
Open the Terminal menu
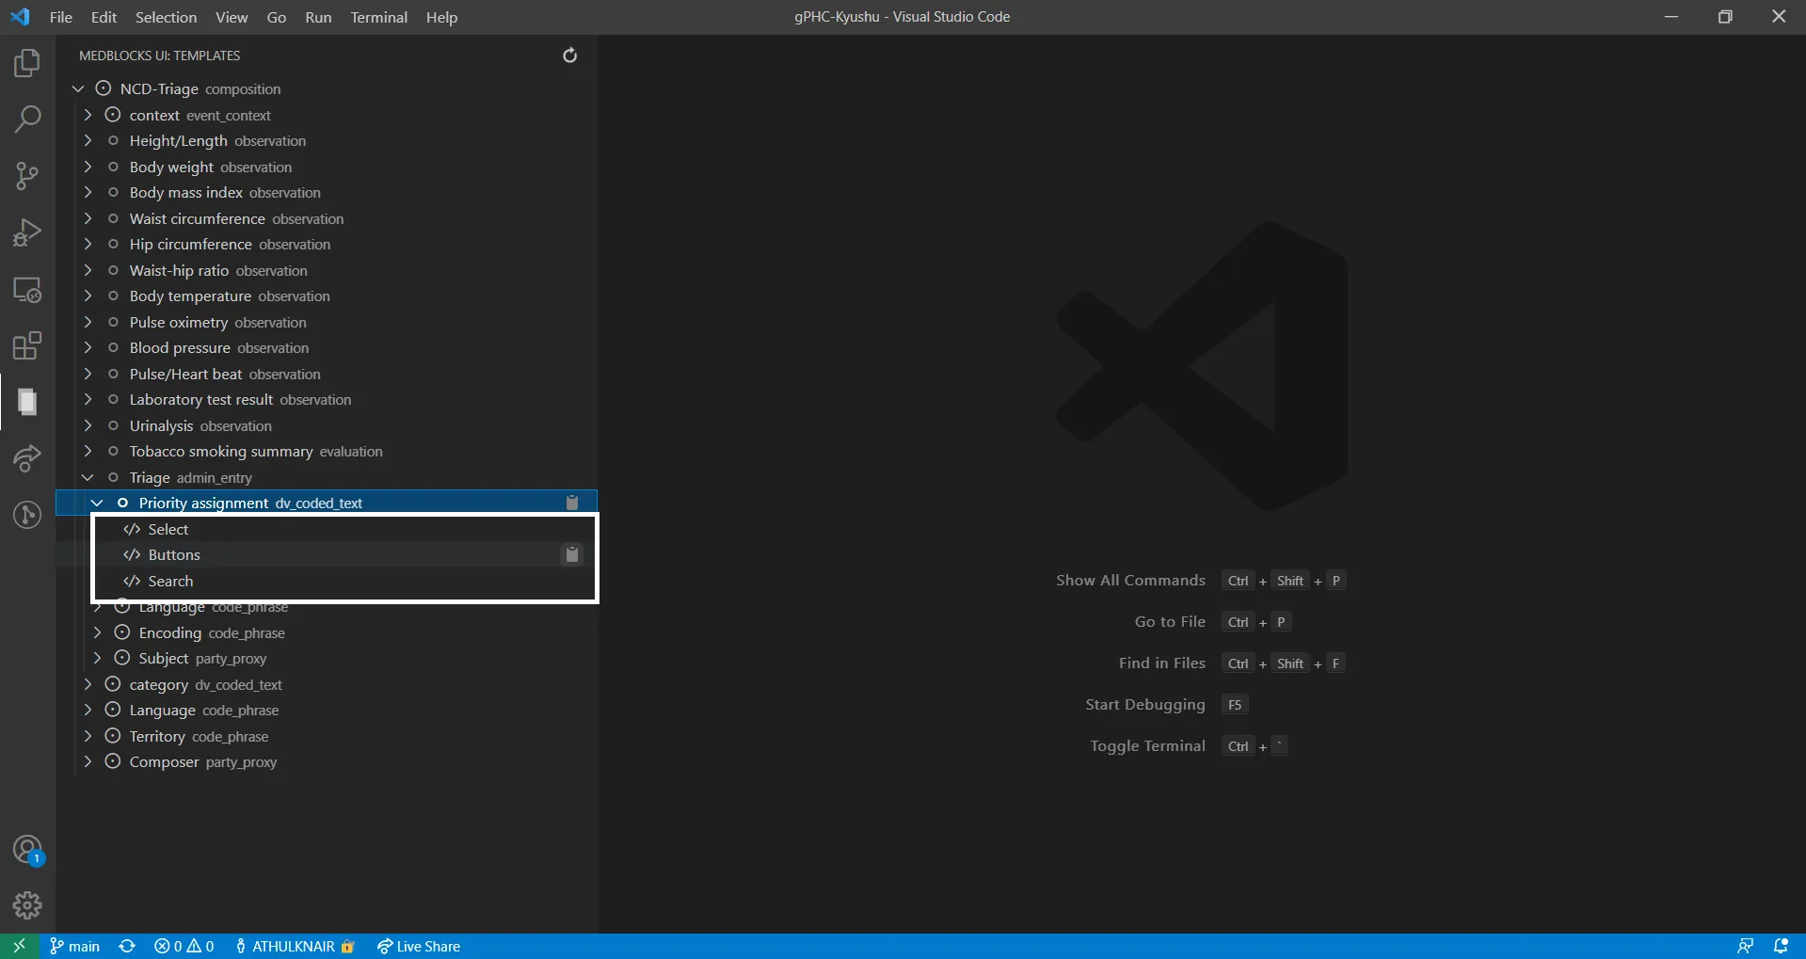coord(378,17)
